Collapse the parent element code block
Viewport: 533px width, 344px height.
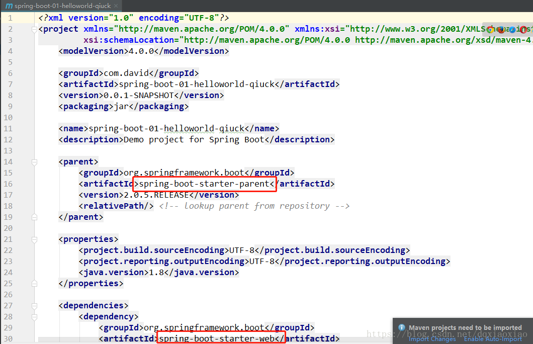[x=34, y=161]
